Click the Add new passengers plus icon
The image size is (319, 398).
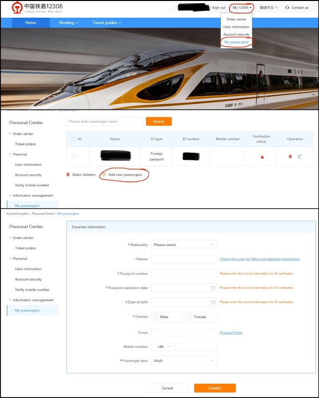click(x=104, y=175)
